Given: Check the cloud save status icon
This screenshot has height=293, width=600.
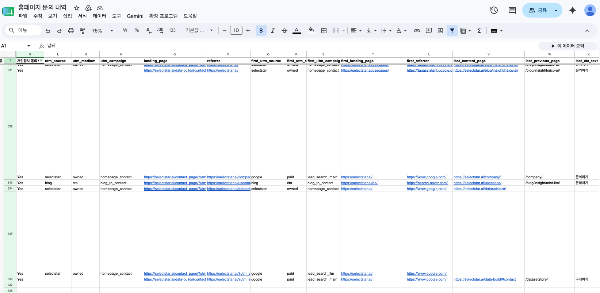Looking at the screenshot, I should click(100, 8).
